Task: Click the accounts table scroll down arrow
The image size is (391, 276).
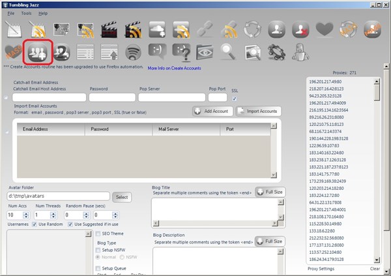Action: click(274, 175)
